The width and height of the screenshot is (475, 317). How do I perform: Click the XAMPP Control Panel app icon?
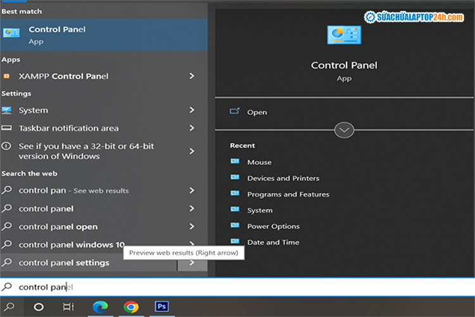tap(6, 76)
